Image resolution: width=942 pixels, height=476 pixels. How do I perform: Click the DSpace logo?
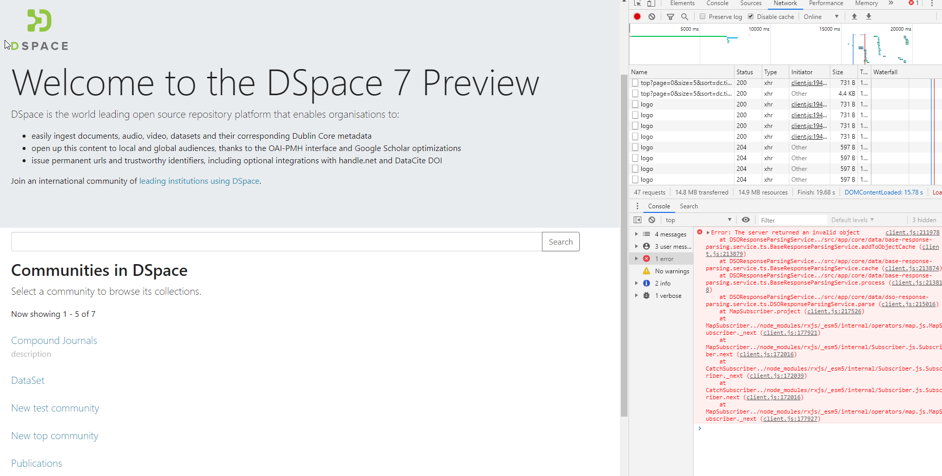click(39, 30)
